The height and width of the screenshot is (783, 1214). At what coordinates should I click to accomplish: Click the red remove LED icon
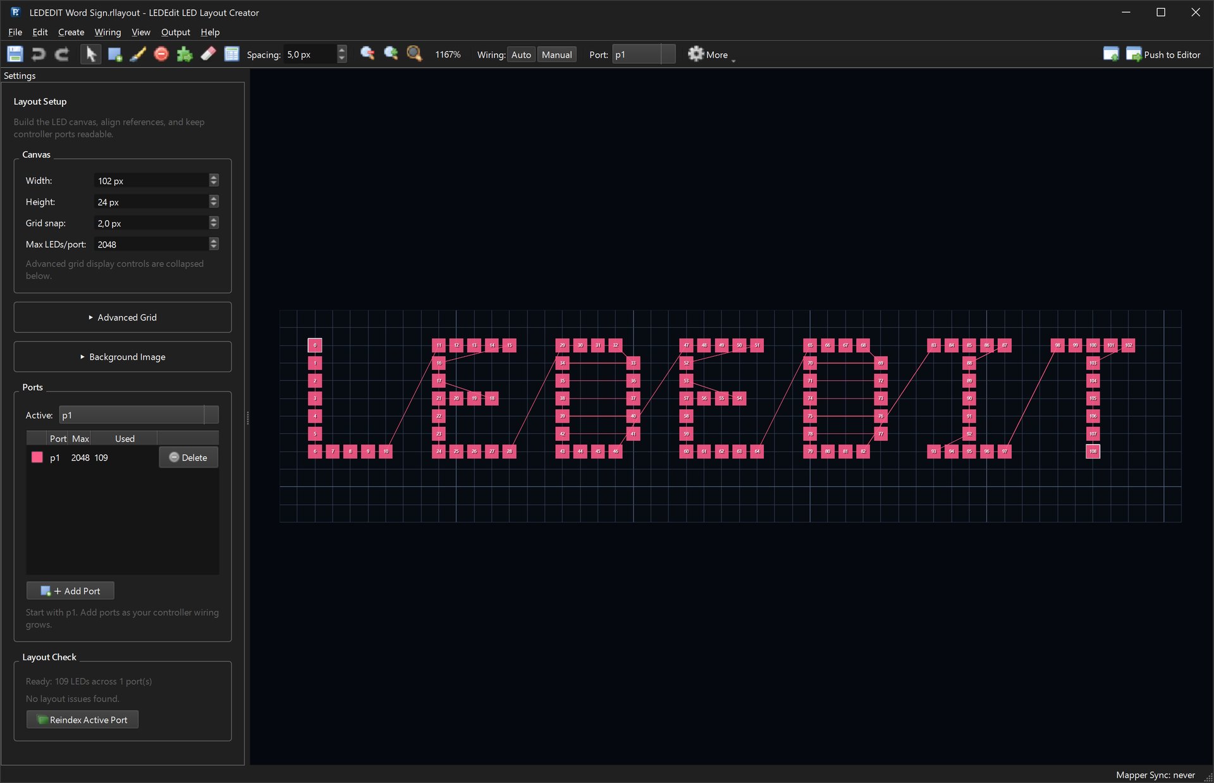click(x=161, y=54)
